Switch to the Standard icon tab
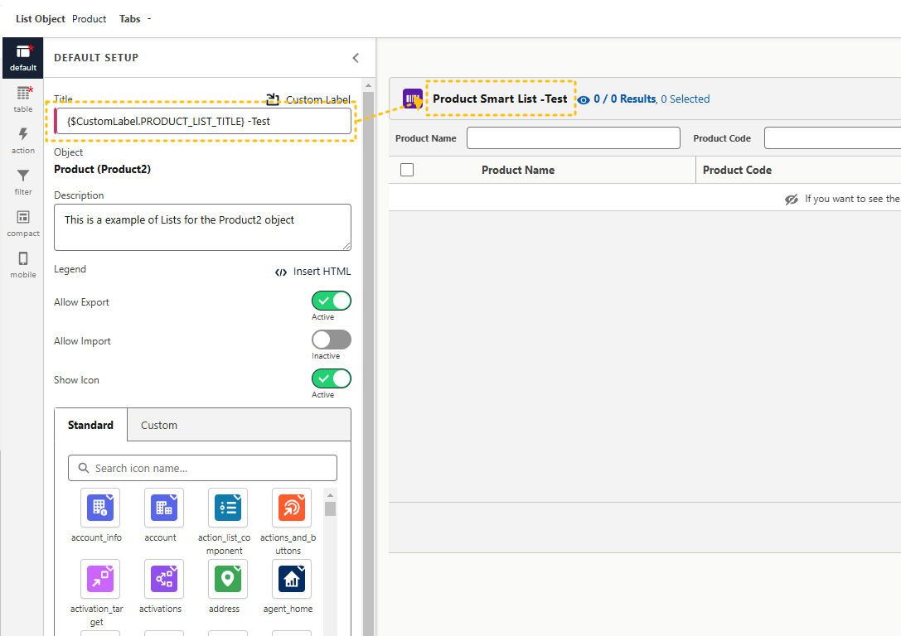 [90, 425]
